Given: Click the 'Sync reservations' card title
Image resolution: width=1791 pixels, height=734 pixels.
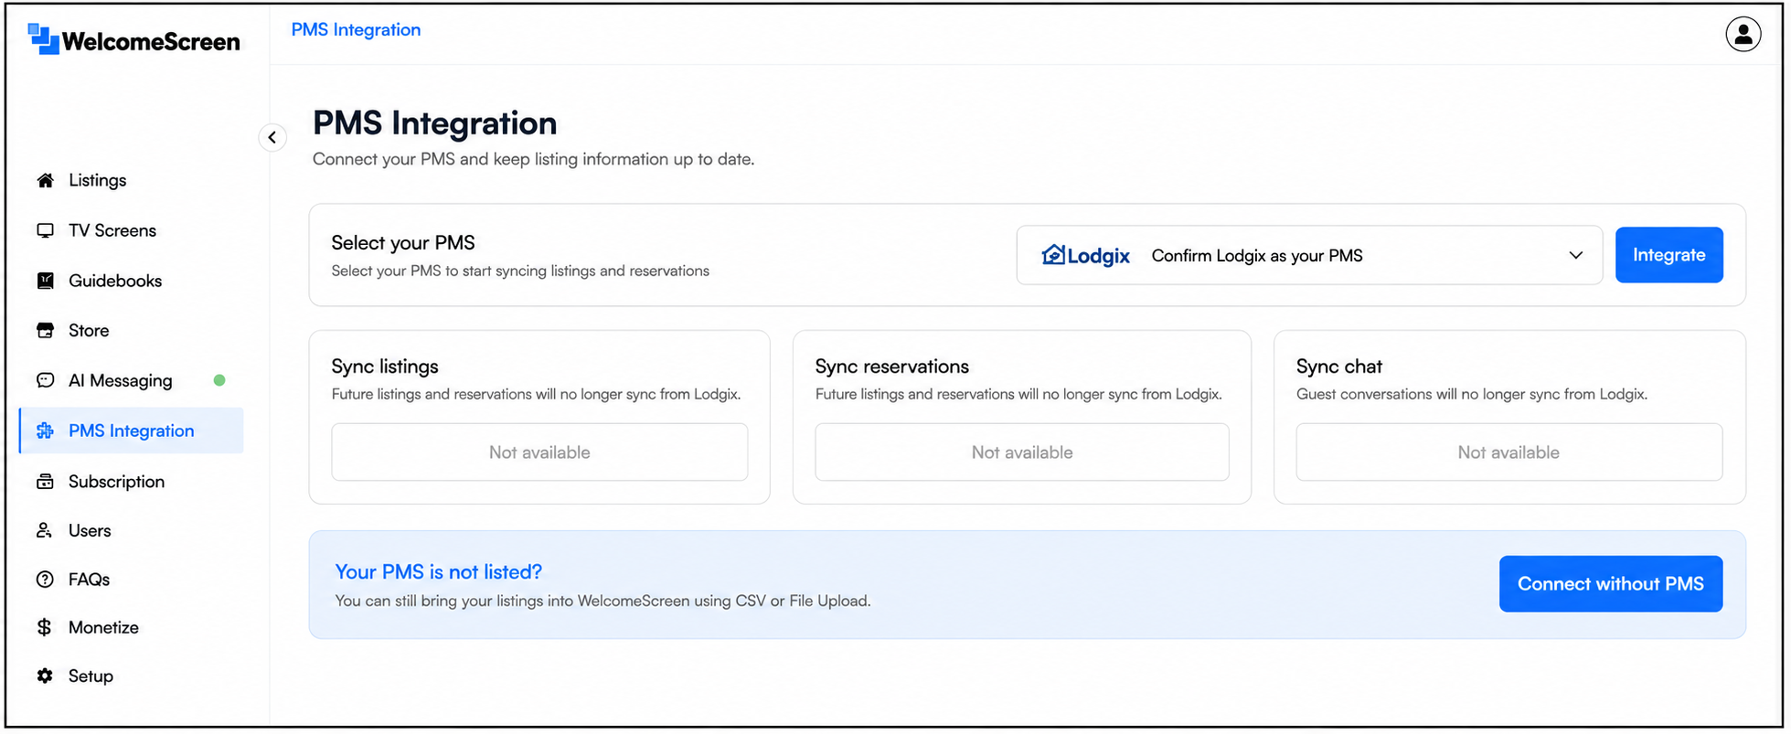Looking at the screenshot, I should point(891,367).
